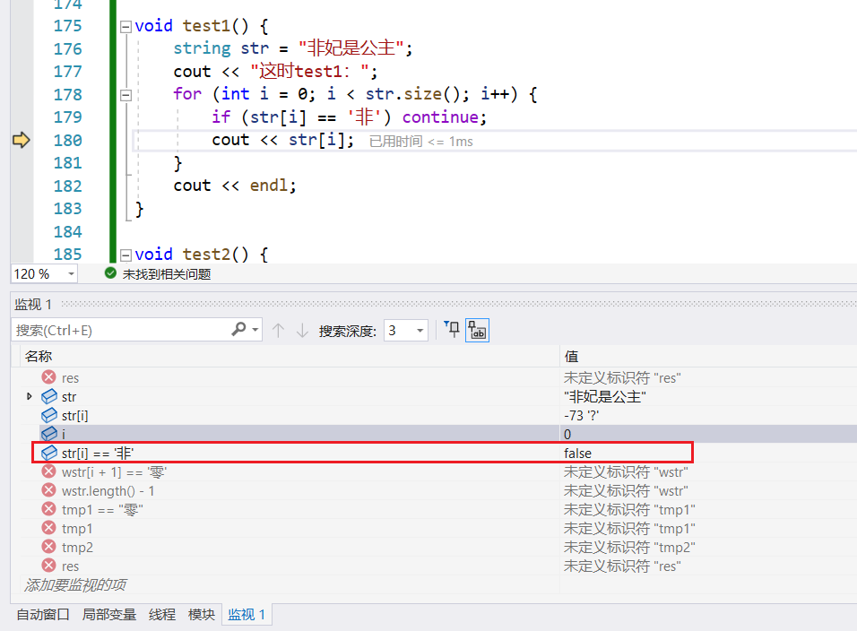Click the cube icon beside str
This screenshot has width=857, height=631.
point(49,396)
